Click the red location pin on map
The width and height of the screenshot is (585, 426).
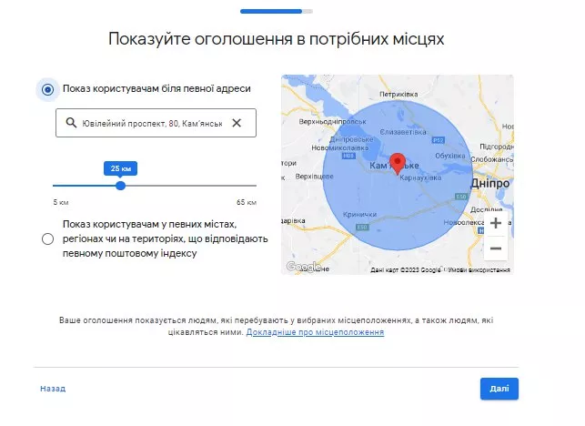click(398, 164)
